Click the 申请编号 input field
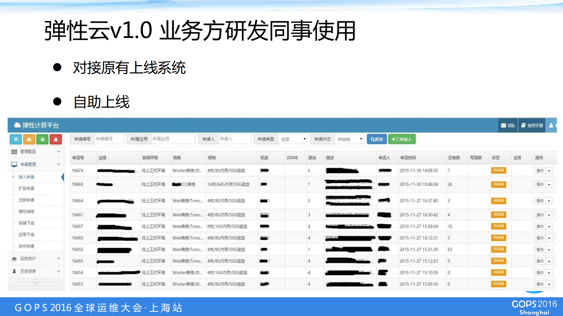 point(109,139)
